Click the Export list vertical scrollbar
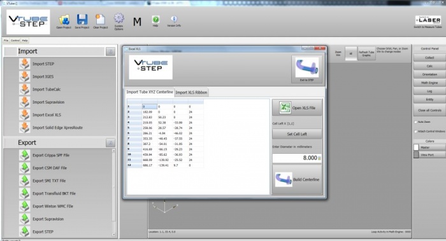 pyautogui.click(x=114, y=193)
